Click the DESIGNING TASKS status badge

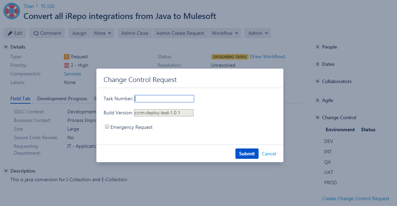pyautogui.click(x=230, y=57)
